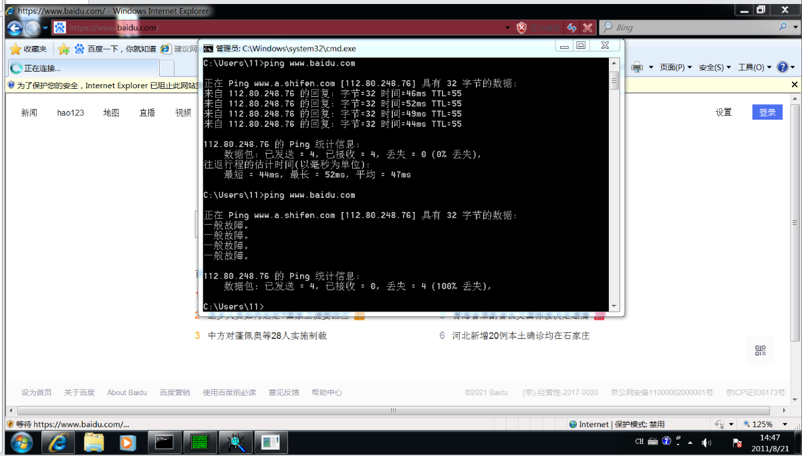Click the 使用百度前必读 footer link

(229, 392)
